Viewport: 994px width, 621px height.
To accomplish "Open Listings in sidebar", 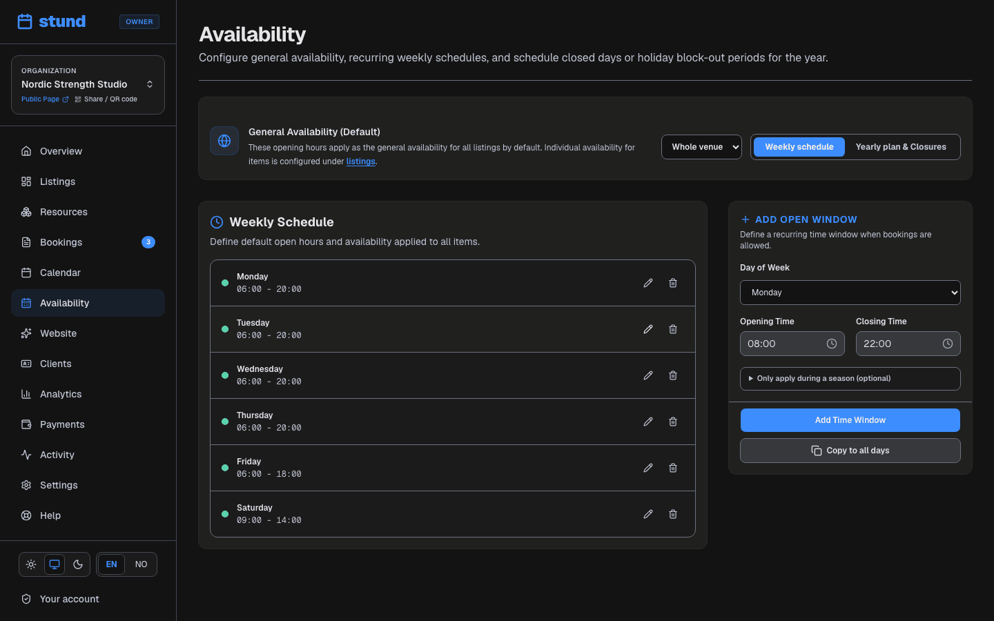I will [x=88, y=181].
